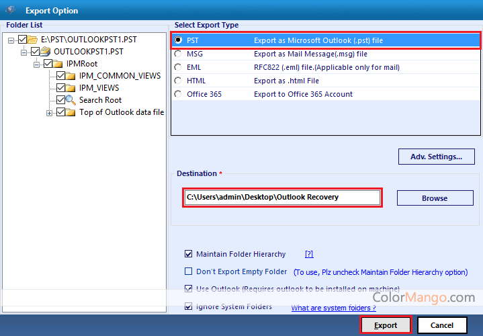The image size is (483, 336).
Task: Click the Search Root magnifier icon
Action: point(71,100)
